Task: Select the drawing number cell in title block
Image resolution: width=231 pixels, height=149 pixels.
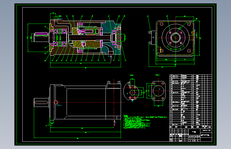Action: [x=206, y=130]
